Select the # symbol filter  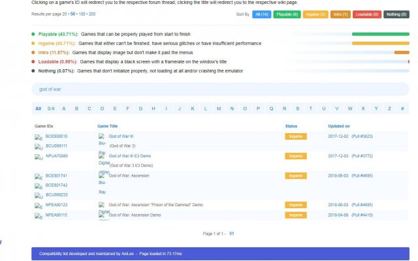click(x=402, y=109)
